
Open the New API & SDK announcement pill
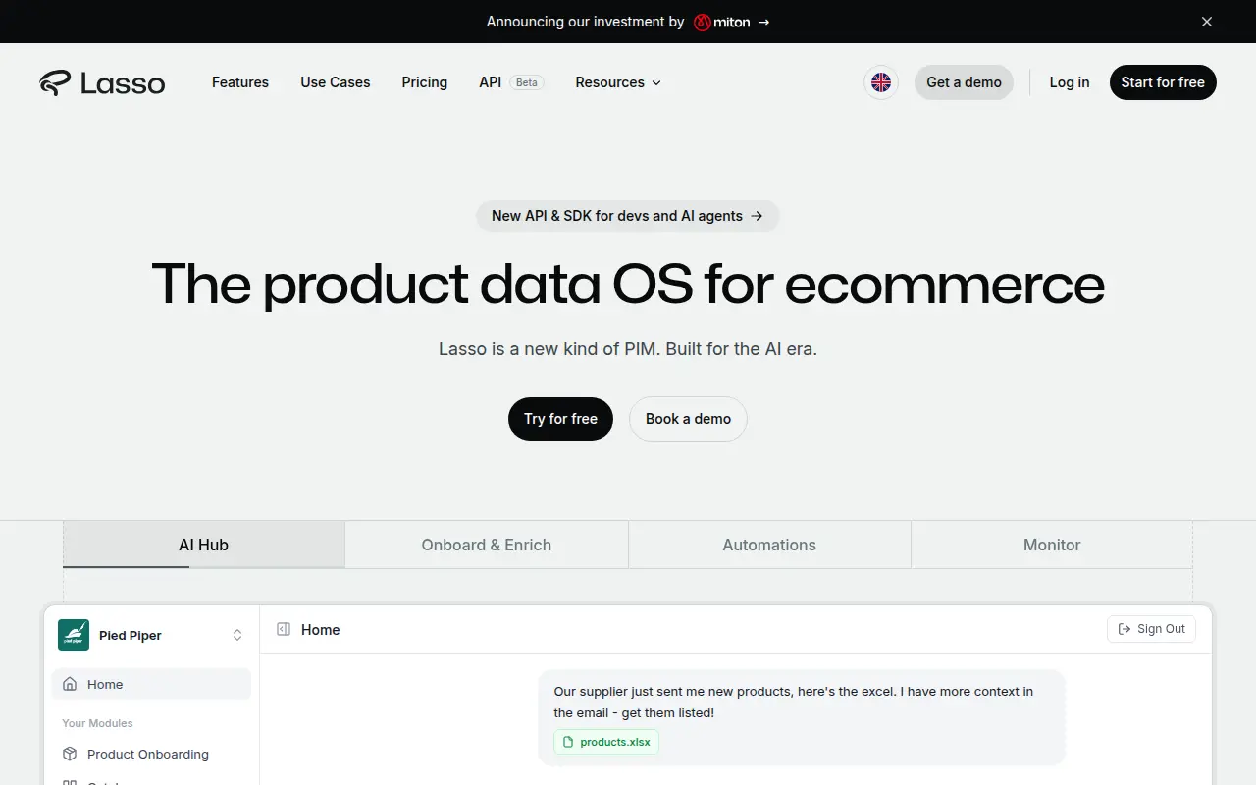click(628, 216)
